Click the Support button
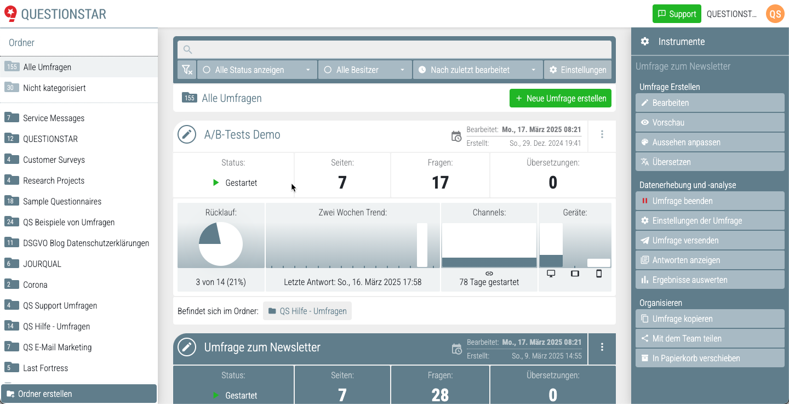Screen dimensions: 789x404 click(677, 14)
